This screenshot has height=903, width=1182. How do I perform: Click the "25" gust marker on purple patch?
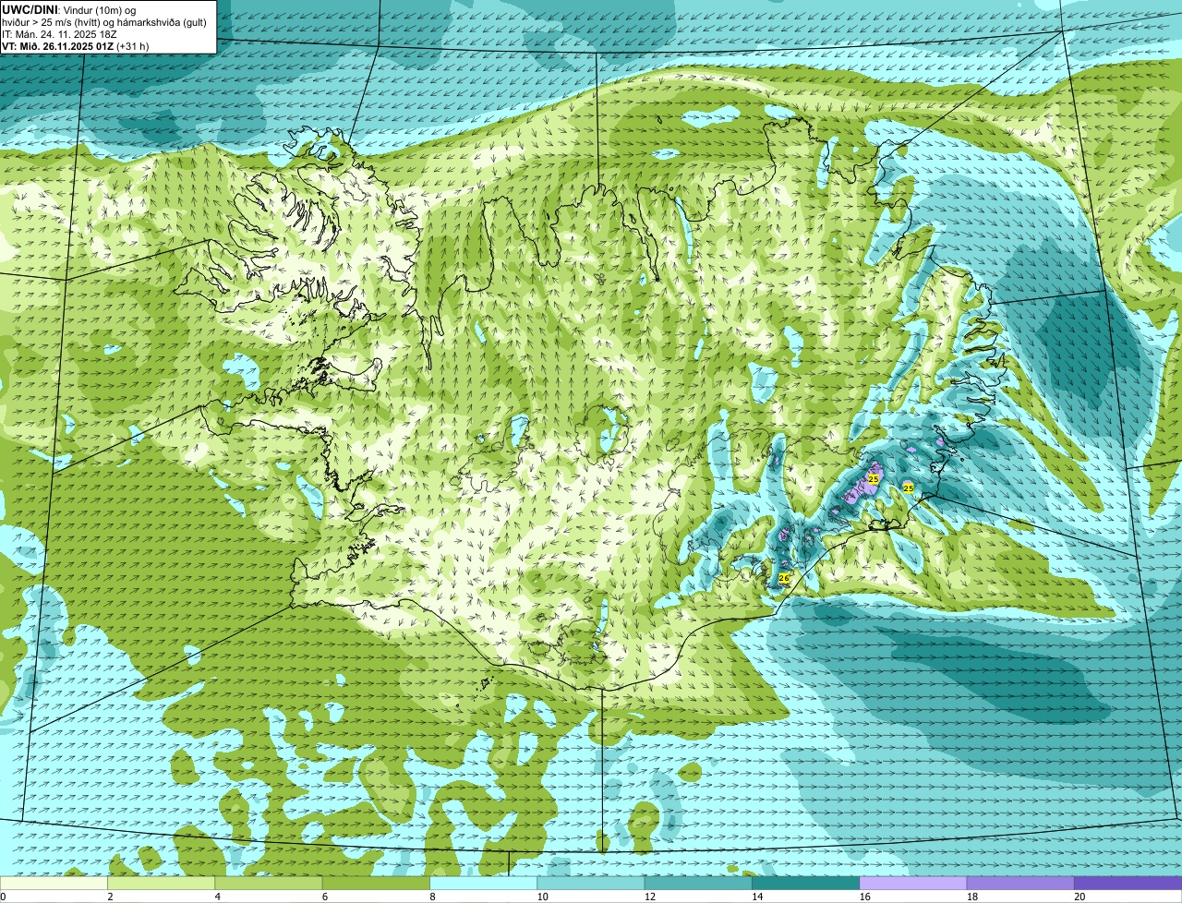pyautogui.click(x=874, y=479)
